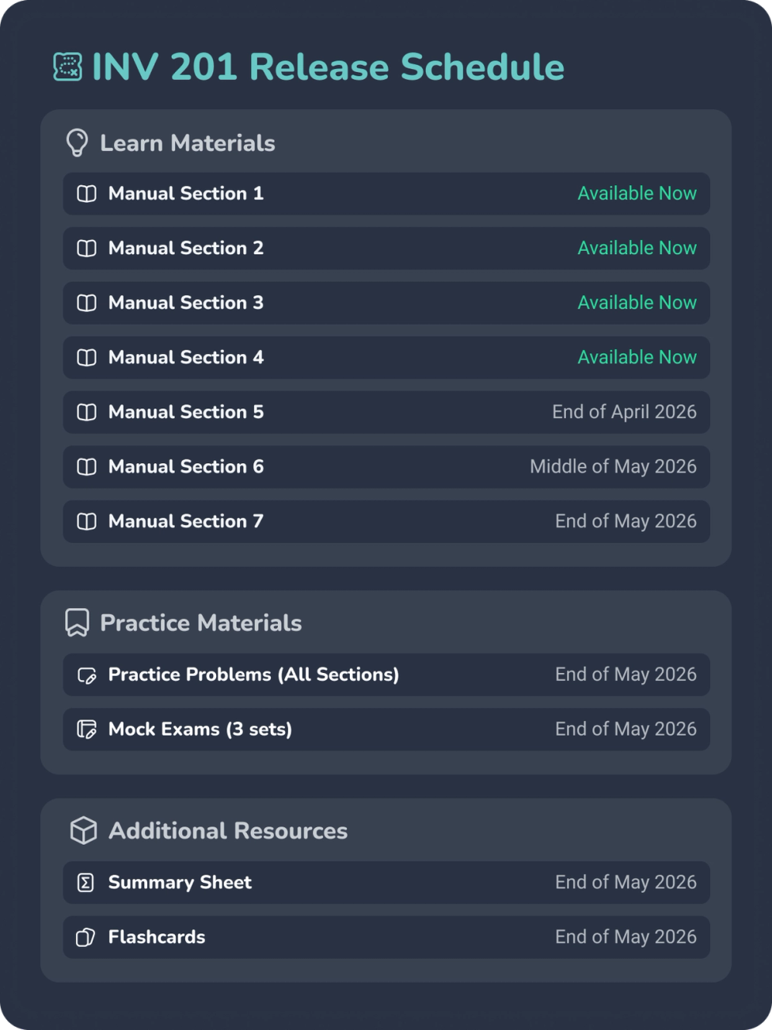
Task: Open the Flashcards release row
Action: [386, 937]
